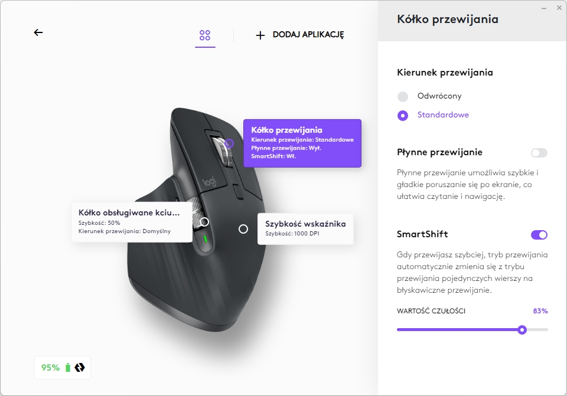Enable the Płynne przewijanie switch
The image size is (567, 396).
pos(539,153)
